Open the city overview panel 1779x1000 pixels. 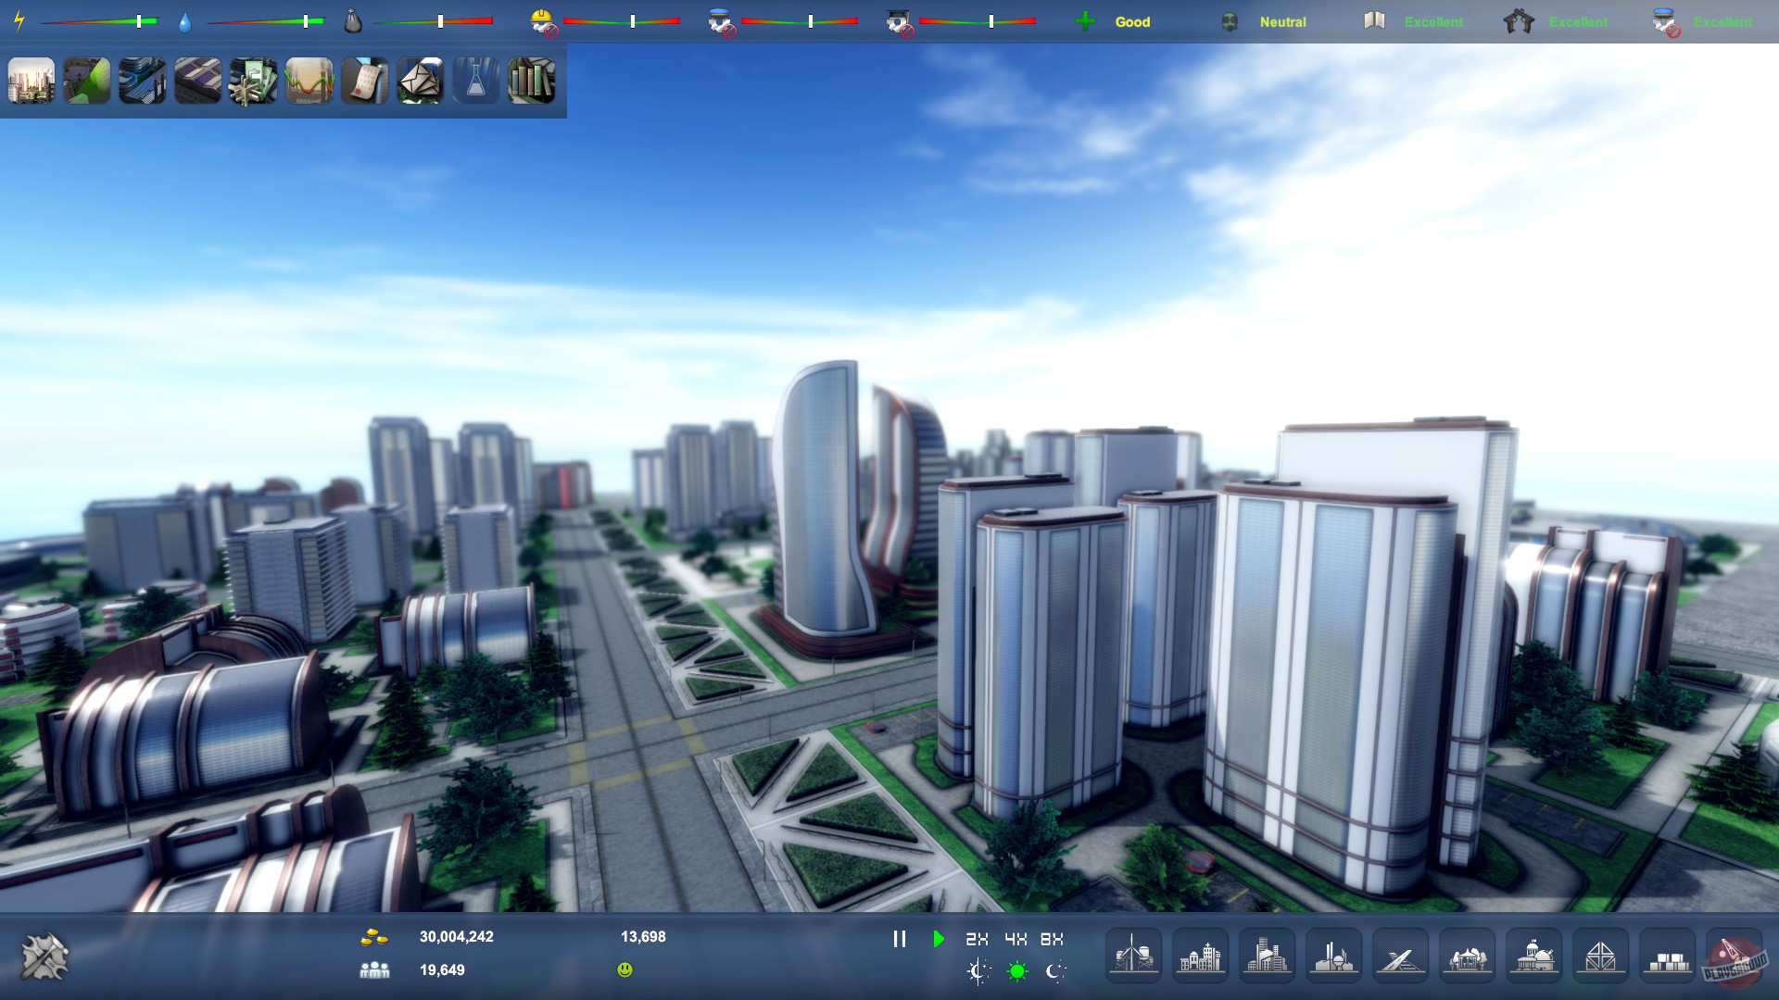[x=31, y=81]
